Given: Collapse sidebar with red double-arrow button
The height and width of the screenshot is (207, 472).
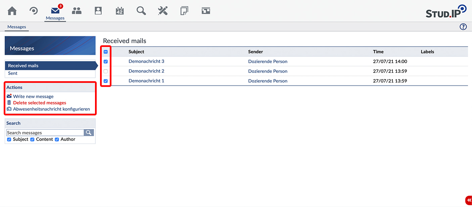Looking at the screenshot, I should tap(469, 200).
